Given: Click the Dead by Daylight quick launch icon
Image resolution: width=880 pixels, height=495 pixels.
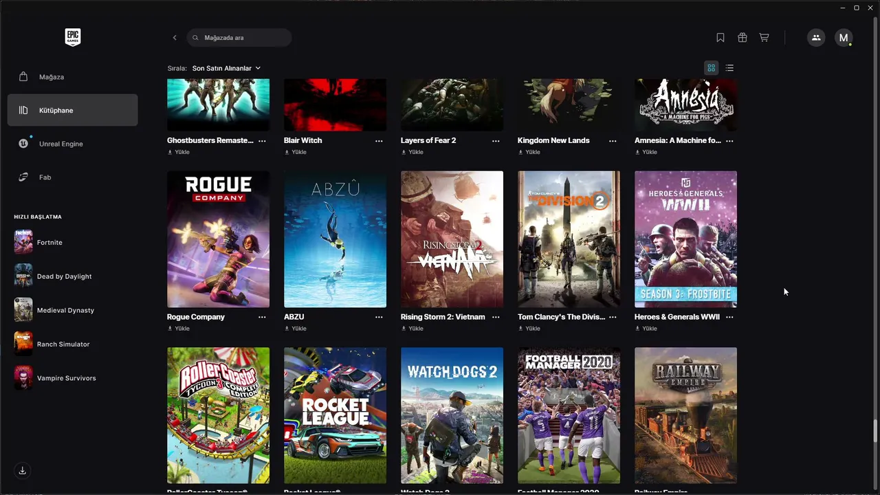Looking at the screenshot, I should [23, 276].
